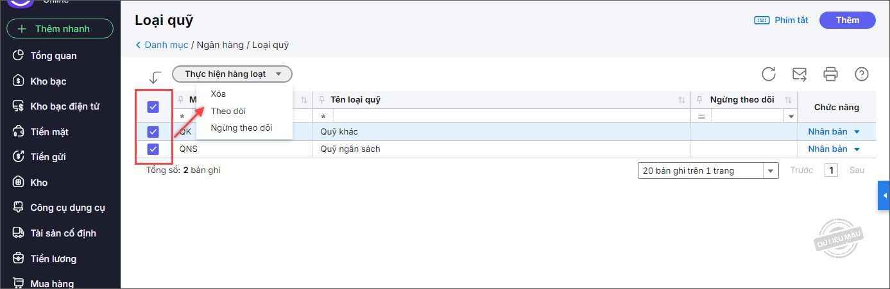Open Tổng quan in sidebar
The height and width of the screenshot is (289, 890).
tap(53, 56)
